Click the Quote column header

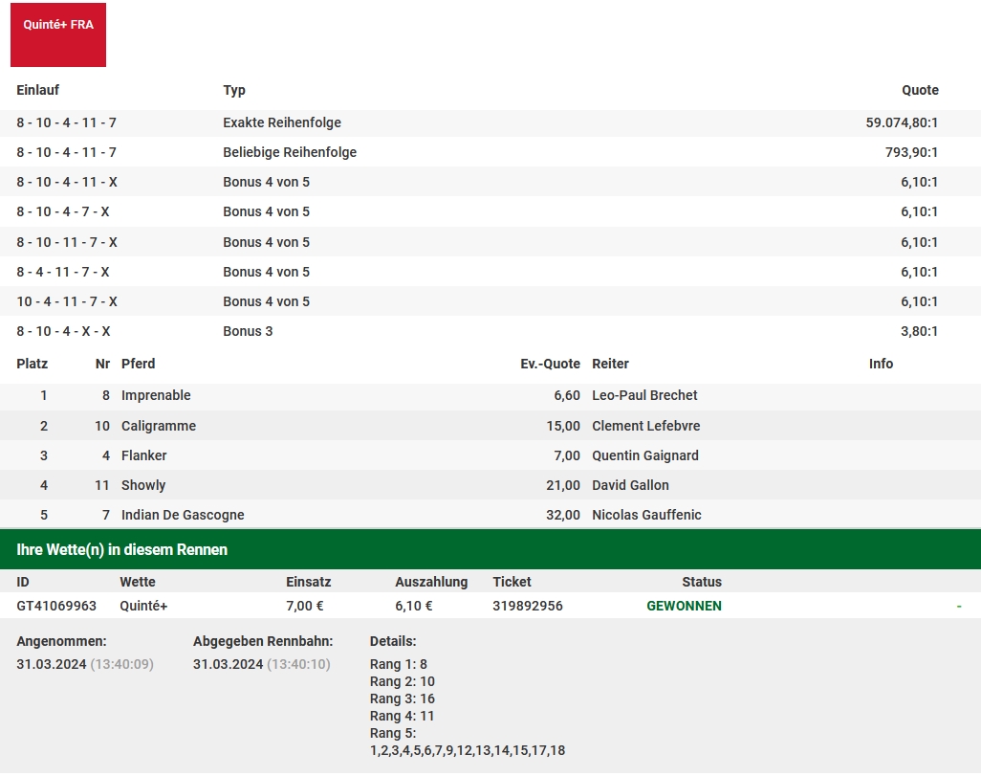[x=920, y=90]
